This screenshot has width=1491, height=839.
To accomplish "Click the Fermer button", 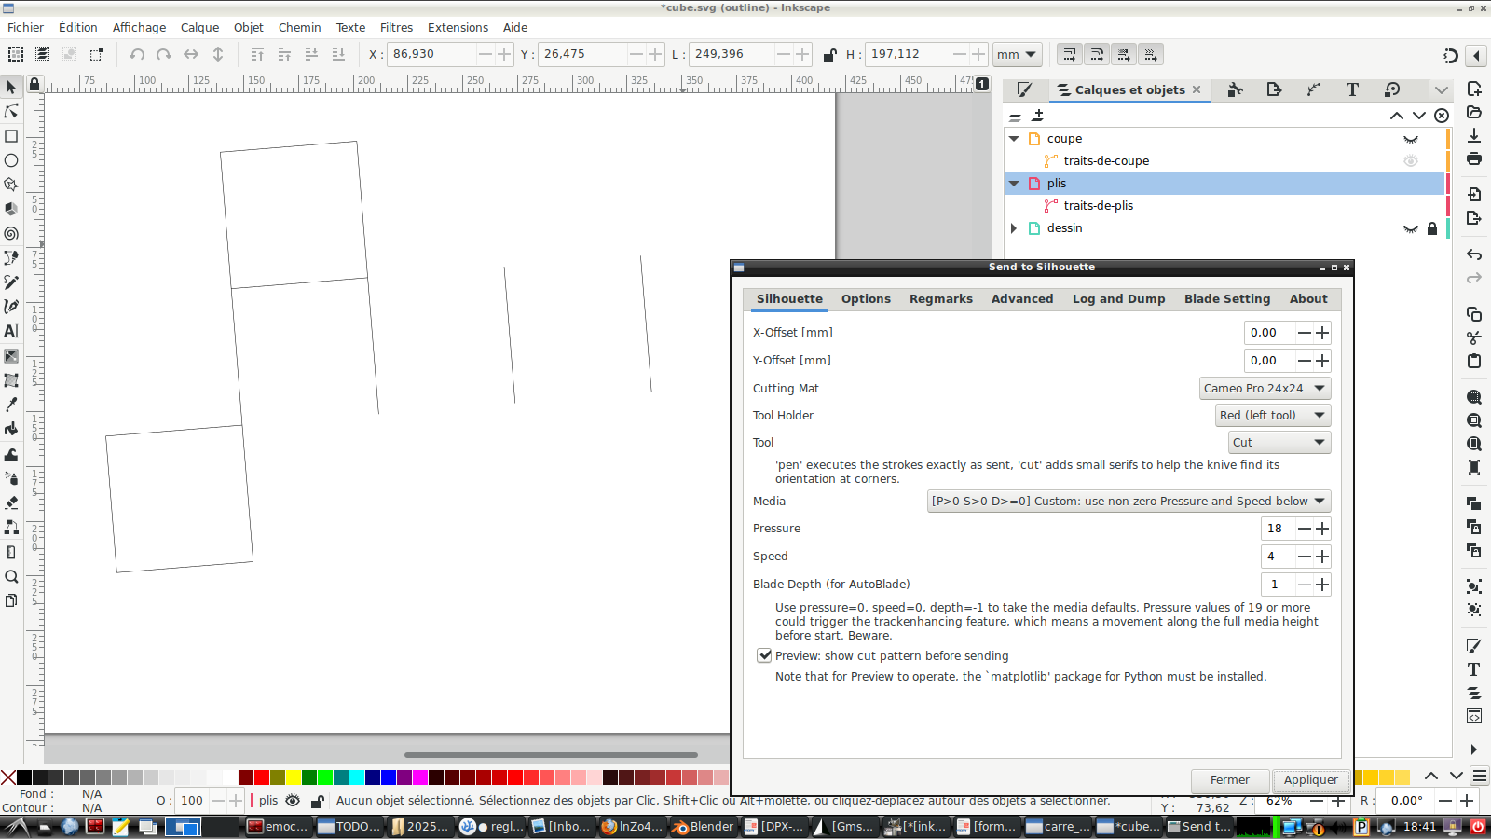I will [x=1229, y=780].
